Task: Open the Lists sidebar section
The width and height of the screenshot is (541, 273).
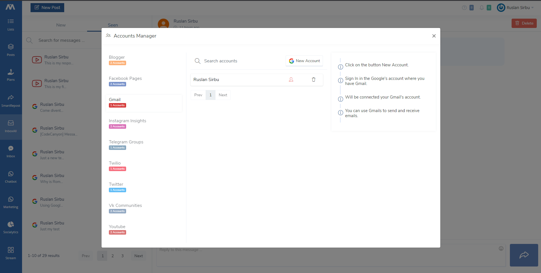Action: 11,25
